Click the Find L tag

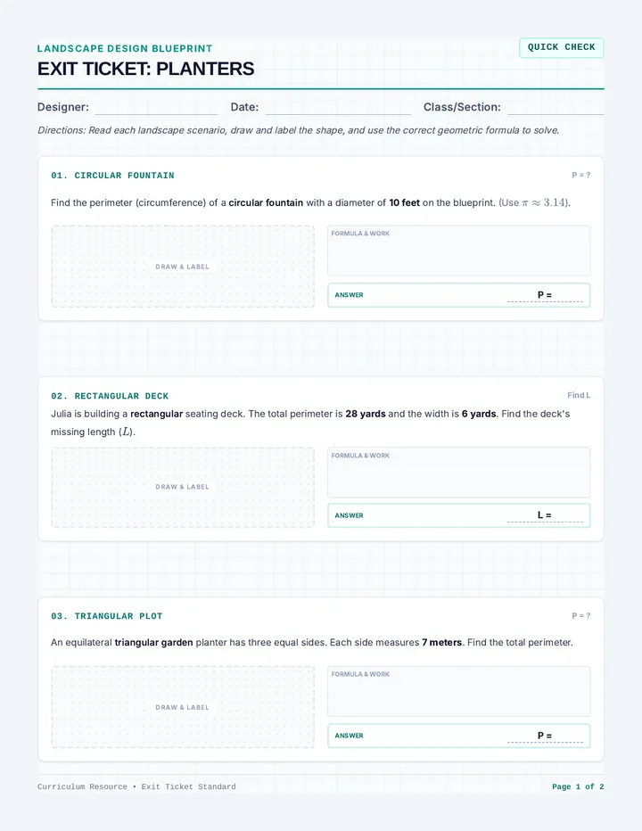[579, 395]
